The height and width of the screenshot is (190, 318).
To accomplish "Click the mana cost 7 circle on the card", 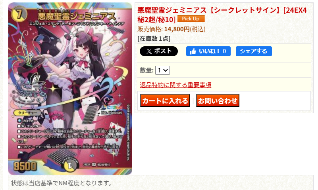I will point(19,15).
